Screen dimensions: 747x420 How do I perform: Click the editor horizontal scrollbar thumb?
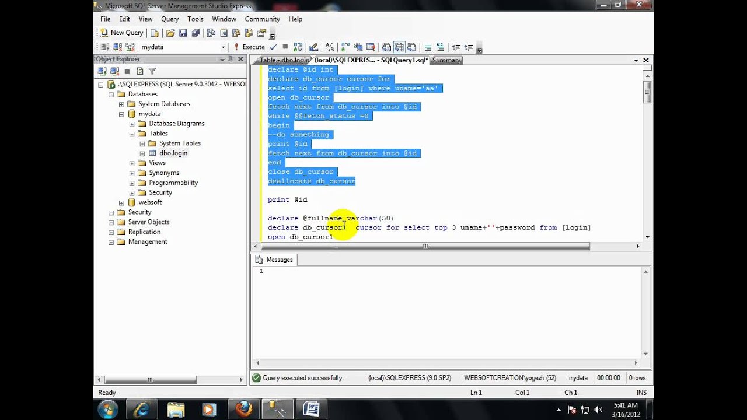[x=425, y=247]
